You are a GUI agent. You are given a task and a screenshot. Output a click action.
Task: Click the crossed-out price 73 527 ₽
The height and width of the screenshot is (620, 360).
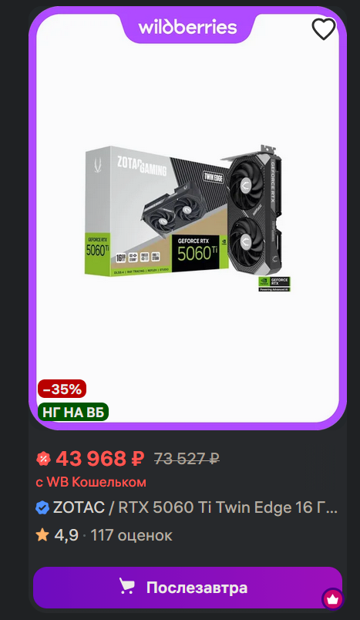[187, 459]
